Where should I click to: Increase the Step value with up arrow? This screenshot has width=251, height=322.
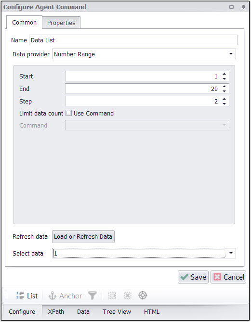tap(225, 99)
